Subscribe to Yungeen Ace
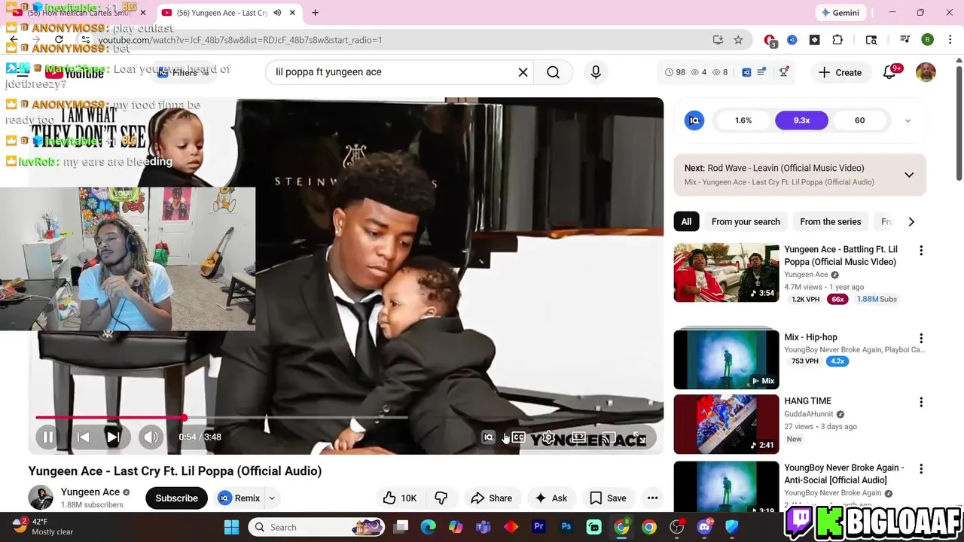 click(x=177, y=498)
